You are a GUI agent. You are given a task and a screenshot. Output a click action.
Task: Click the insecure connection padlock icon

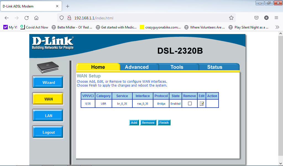coord(69,18)
